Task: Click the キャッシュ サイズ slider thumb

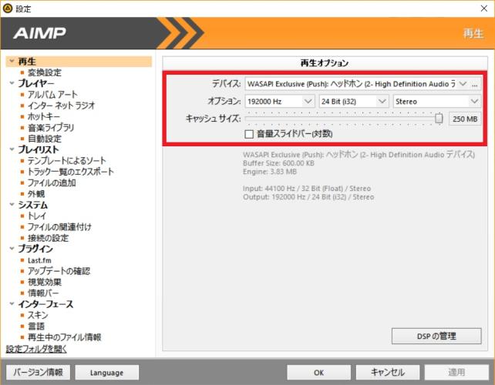Action: coord(439,119)
